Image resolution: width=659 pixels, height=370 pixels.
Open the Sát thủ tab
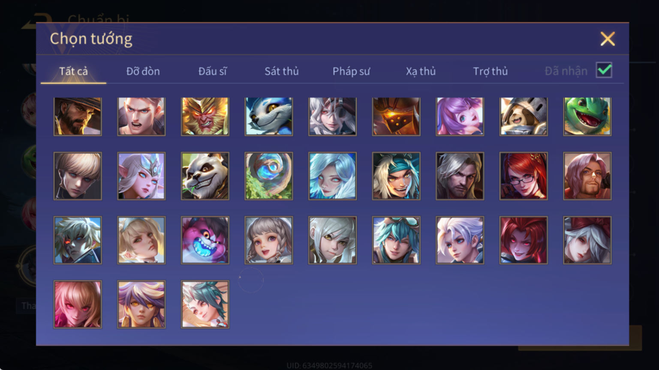[x=281, y=71]
